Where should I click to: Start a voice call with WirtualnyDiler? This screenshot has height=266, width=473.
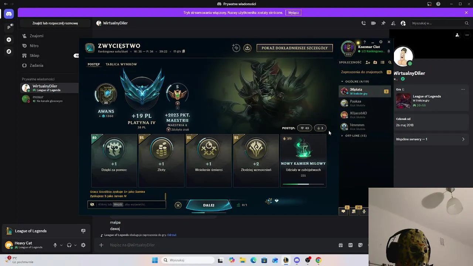[x=364, y=23]
